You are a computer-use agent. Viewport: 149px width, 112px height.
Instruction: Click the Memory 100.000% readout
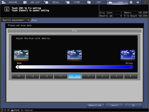pos(136,13)
